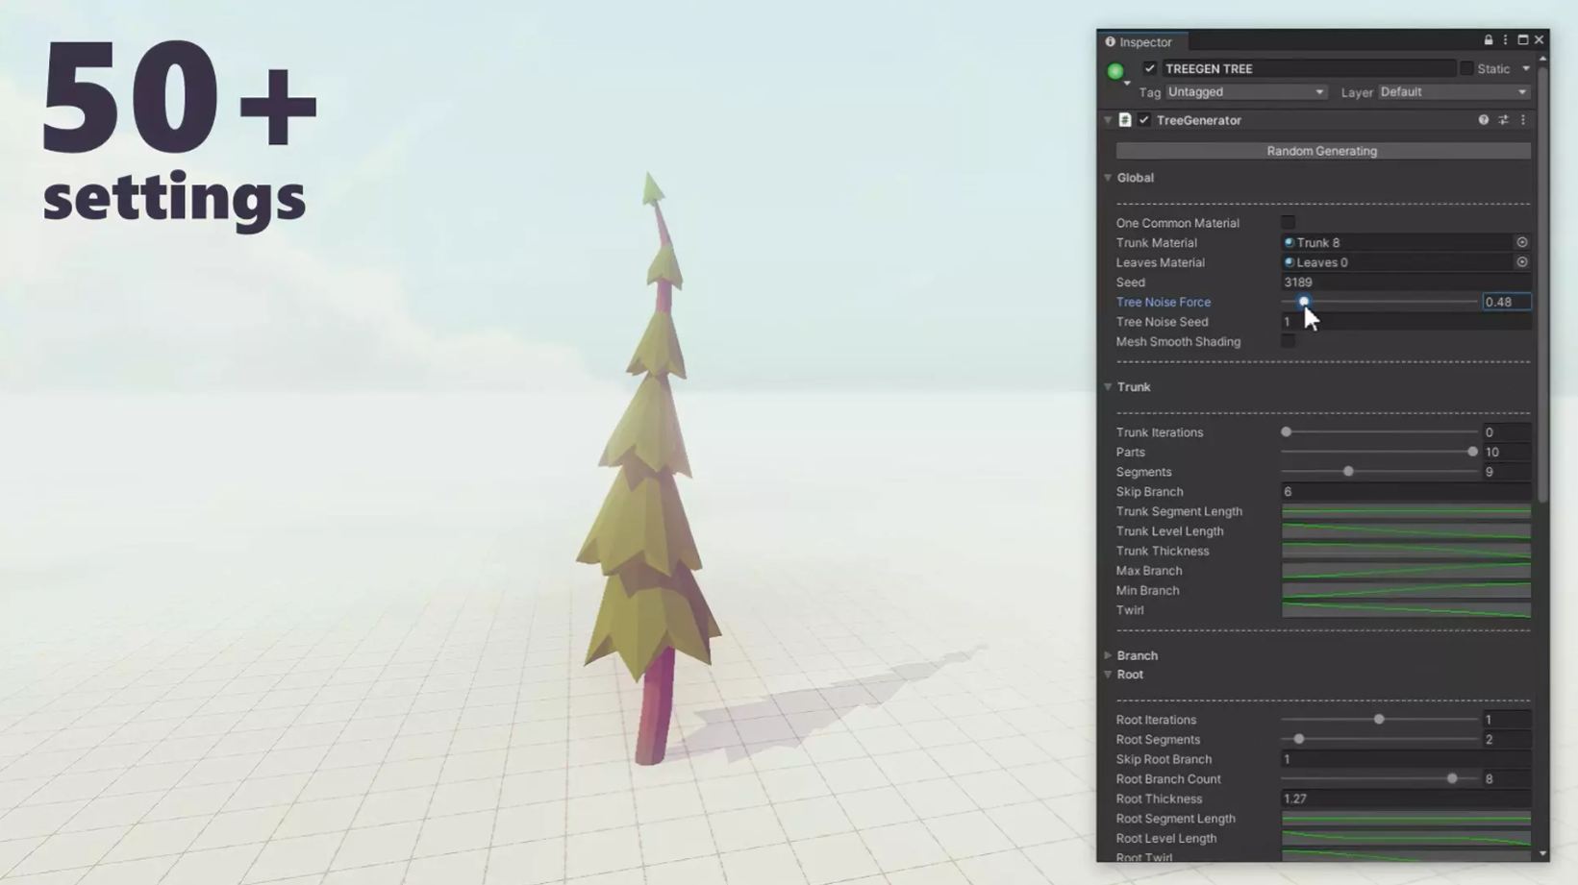Click the Segments slider handle
This screenshot has width=1578, height=885.
(x=1348, y=472)
